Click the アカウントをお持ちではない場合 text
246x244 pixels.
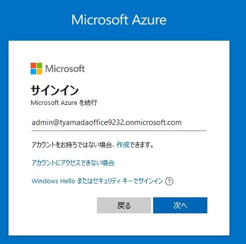72,145
